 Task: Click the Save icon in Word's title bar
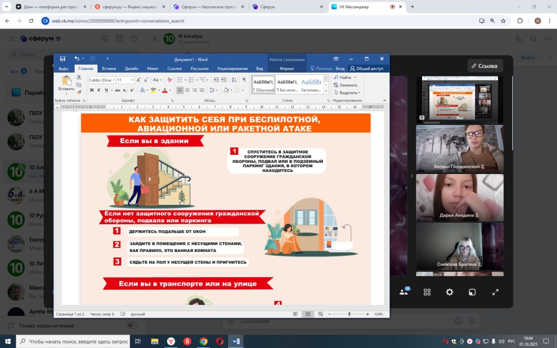pos(63,59)
